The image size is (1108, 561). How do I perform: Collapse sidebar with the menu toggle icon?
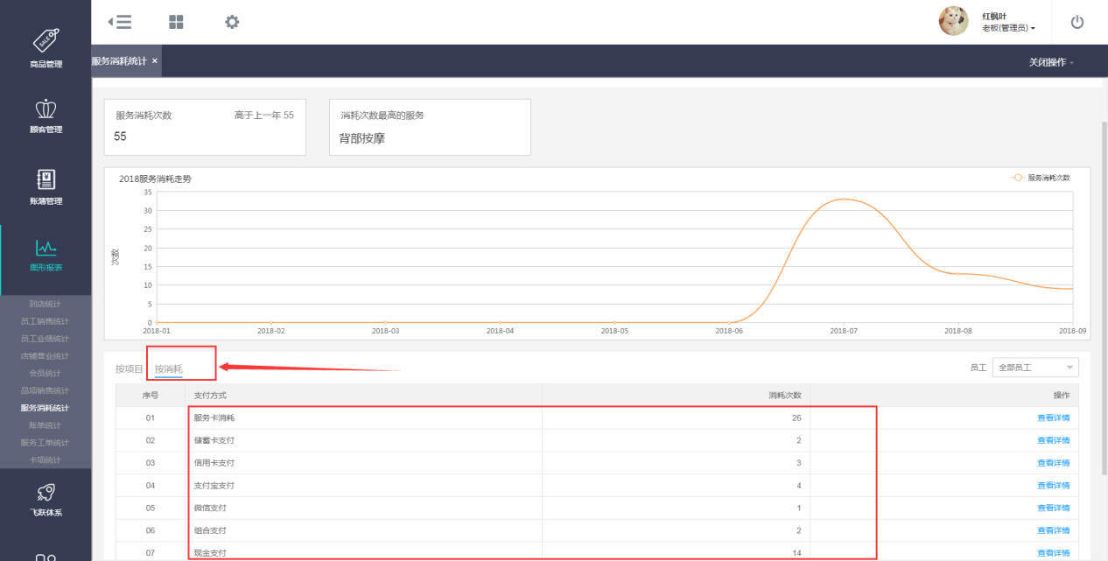pos(119,22)
